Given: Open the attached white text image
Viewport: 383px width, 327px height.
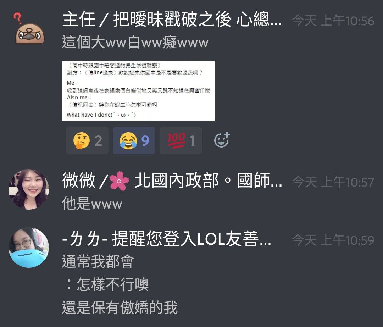Looking at the screenshot, I should tap(139, 91).
